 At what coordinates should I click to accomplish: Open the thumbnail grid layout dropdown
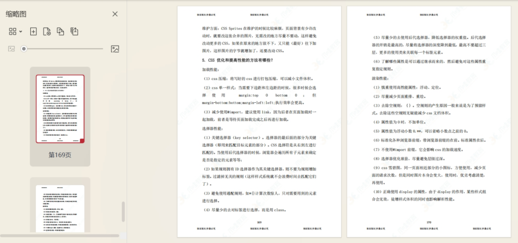pyautogui.click(x=15, y=31)
